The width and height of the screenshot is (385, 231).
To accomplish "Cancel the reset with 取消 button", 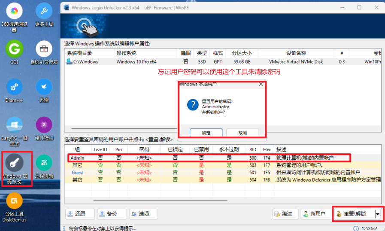I will (243, 133).
